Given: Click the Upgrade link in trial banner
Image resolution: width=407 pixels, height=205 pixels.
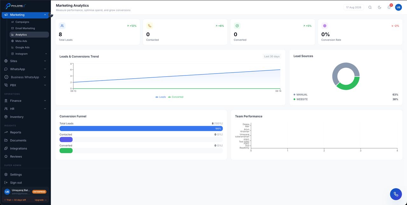Looking at the screenshot, I should point(41,200).
